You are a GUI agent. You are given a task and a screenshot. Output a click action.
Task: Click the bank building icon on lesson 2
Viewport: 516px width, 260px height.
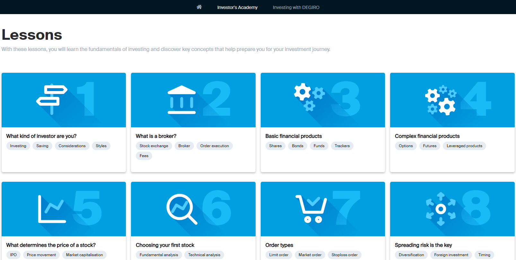pyautogui.click(x=182, y=100)
